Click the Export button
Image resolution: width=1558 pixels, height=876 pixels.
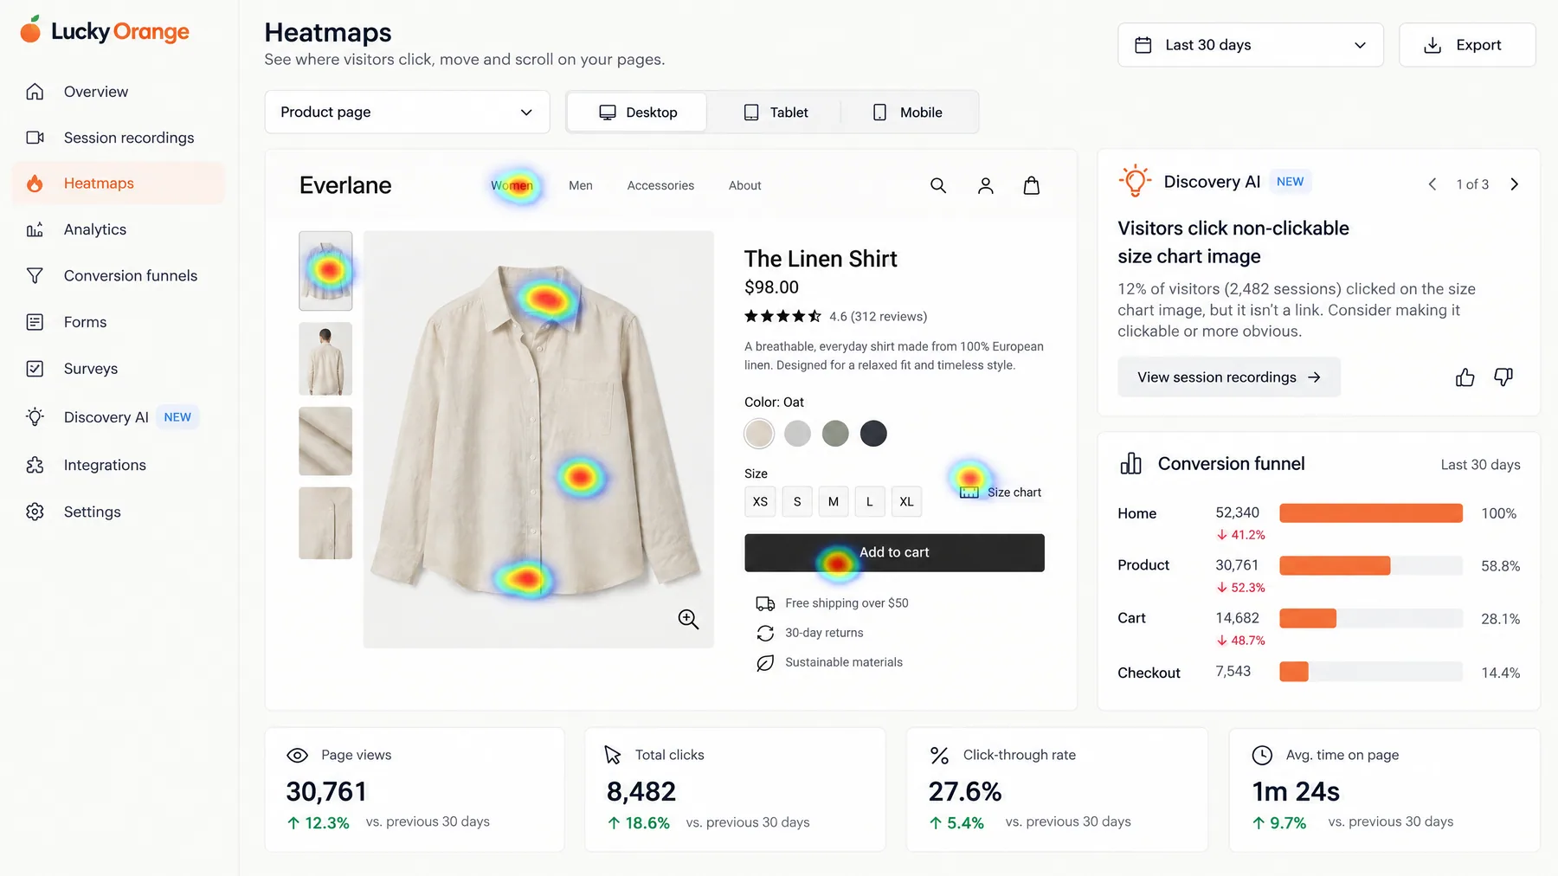pyautogui.click(x=1467, y=45)
